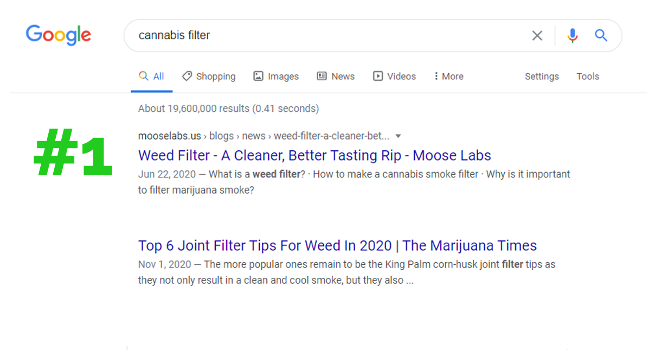Select the All results tab

tap(152, 77)
